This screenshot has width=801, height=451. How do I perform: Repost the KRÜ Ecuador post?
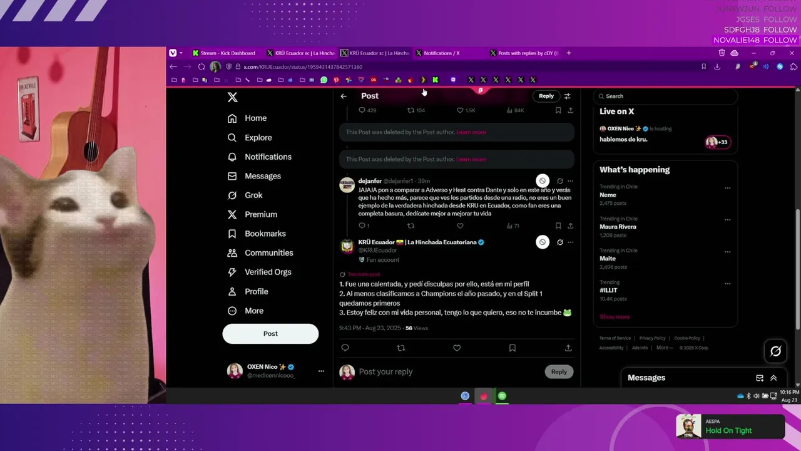coord(401,348)
